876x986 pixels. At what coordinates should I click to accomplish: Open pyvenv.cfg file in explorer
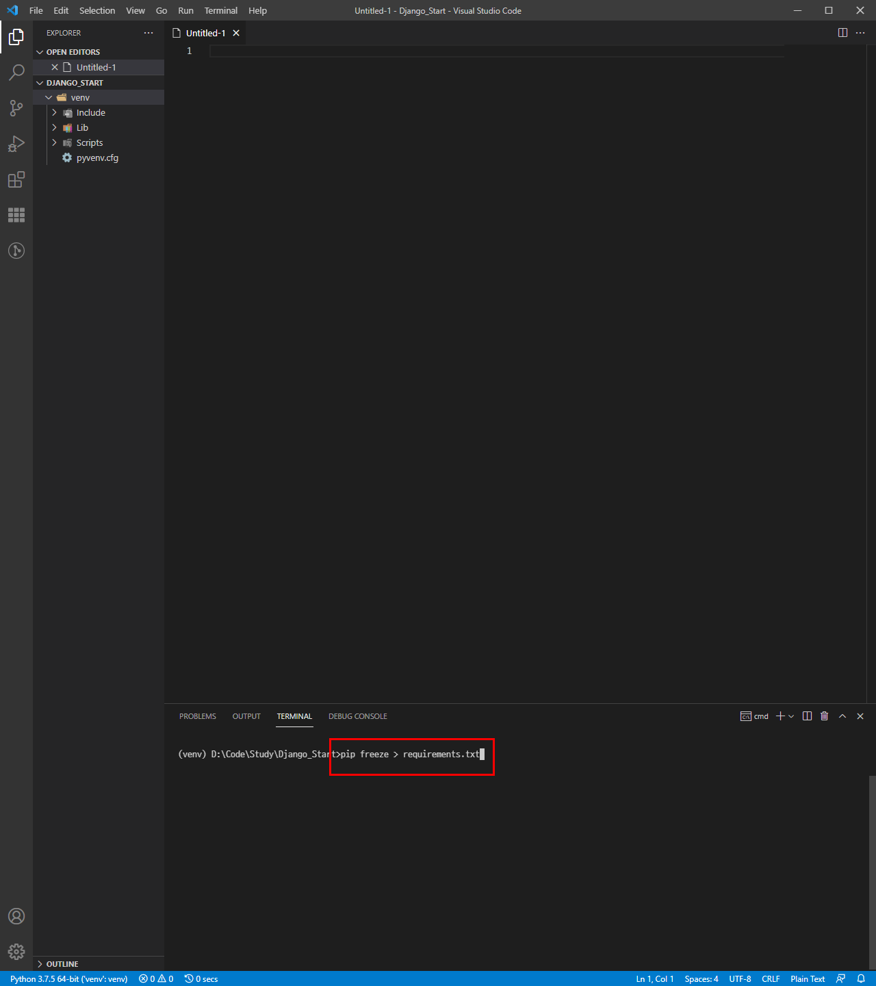pyautogui.click(x=99, y=157)
